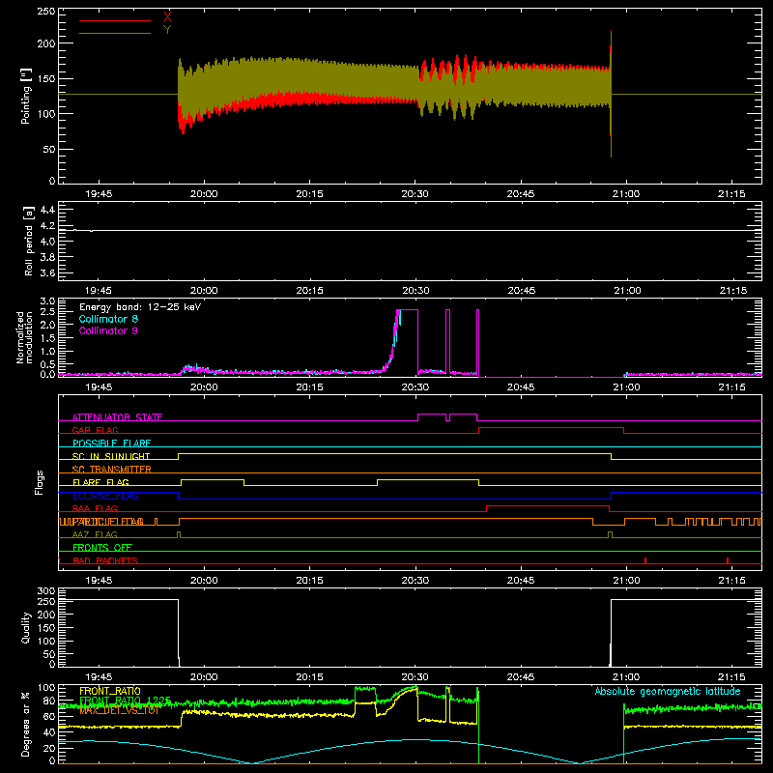Click the red BAD_PACKETS label

(x=105, y=560)
